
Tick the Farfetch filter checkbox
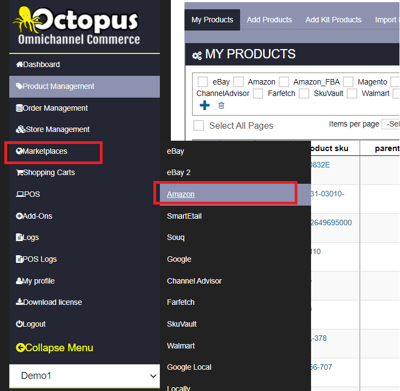click(258, 94)
